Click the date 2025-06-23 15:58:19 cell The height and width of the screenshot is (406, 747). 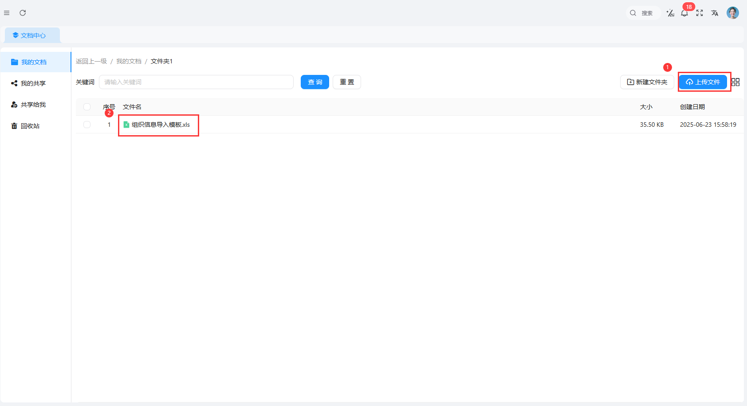tap(708, 125)
